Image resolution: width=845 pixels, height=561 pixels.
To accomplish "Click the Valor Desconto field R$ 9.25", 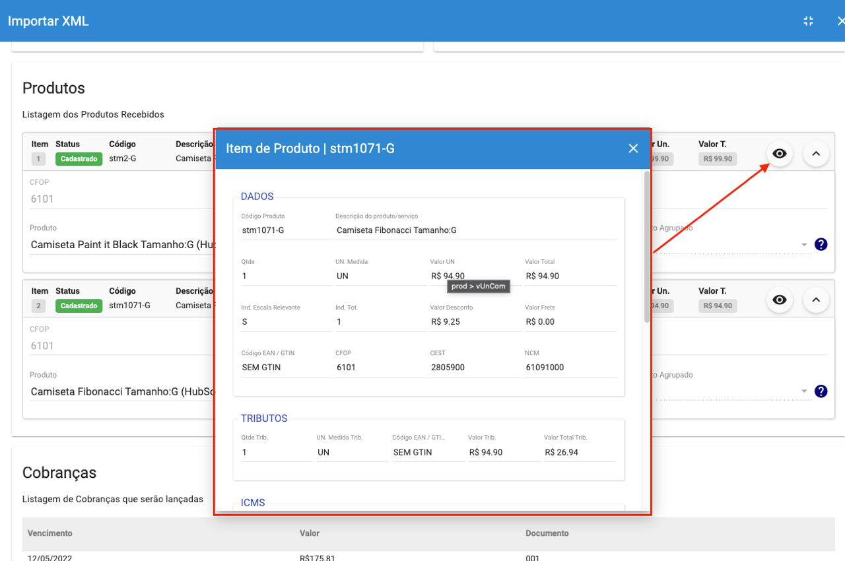I will coord(475,321).
